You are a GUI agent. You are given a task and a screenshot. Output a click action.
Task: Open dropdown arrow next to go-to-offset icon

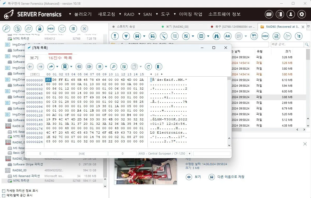pos(57,67)
